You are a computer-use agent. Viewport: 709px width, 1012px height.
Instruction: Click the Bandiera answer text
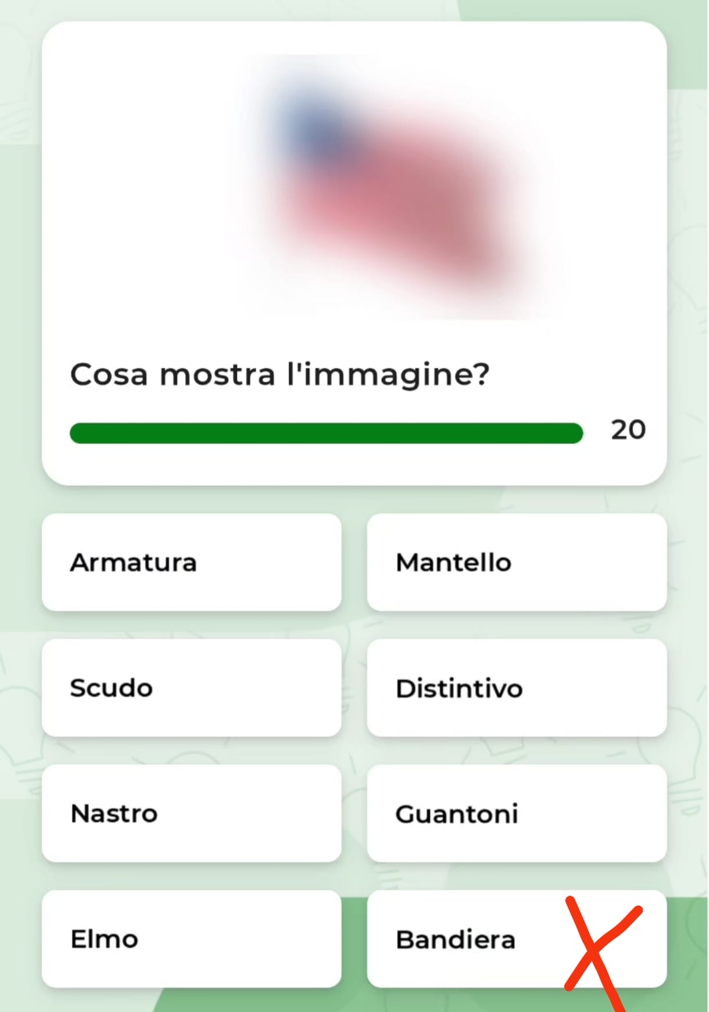point(456,939)
